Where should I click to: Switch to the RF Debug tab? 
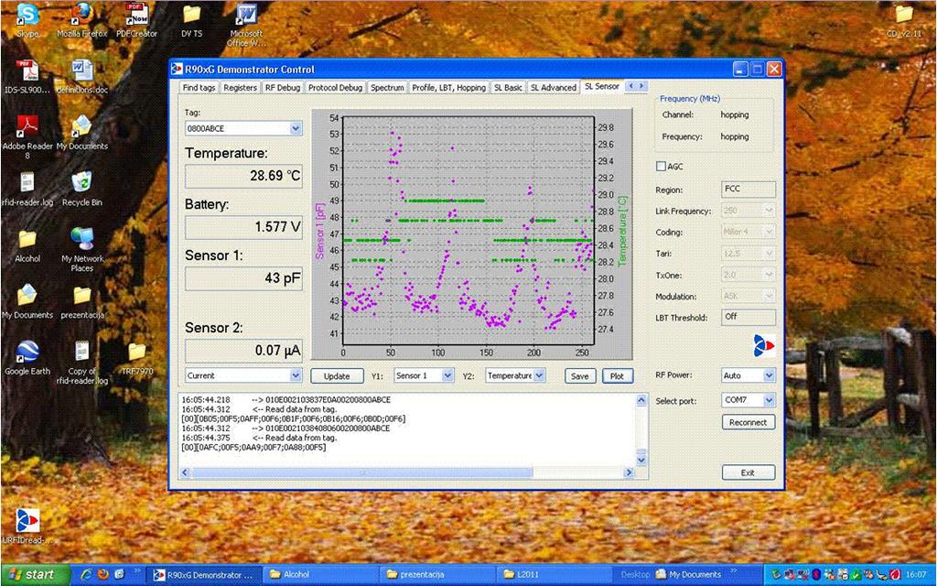[x=283, y=87]
